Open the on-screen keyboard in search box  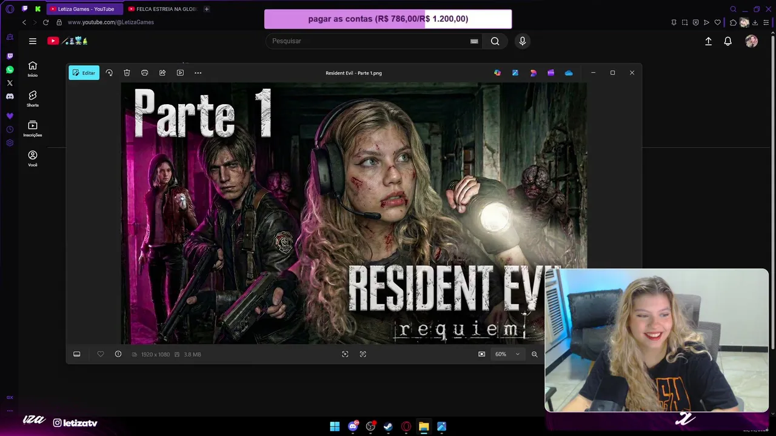point(474,41)
